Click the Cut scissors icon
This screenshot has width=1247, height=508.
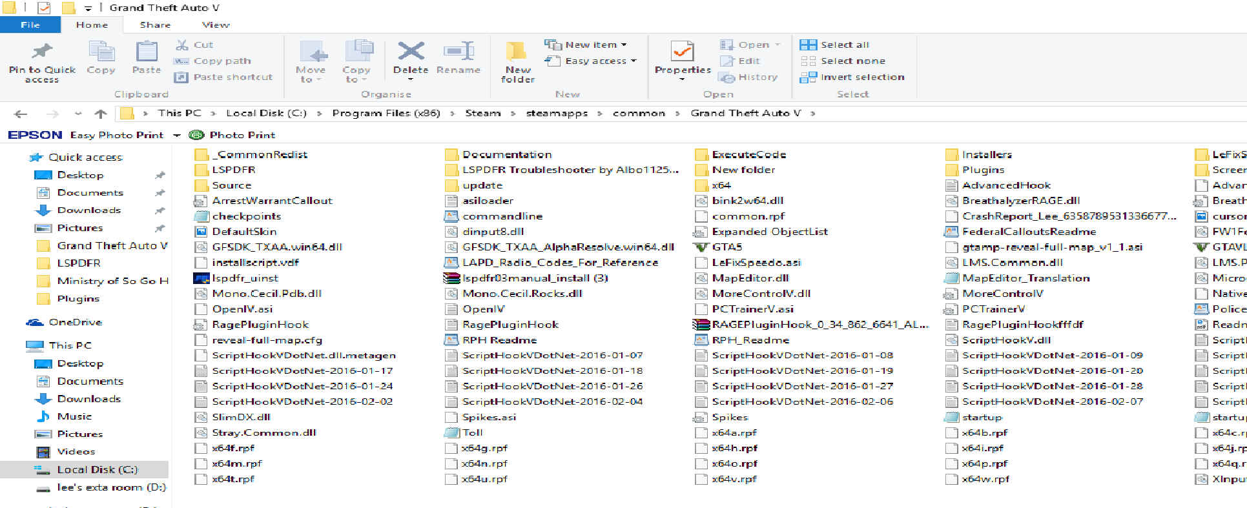pos(181,45)
